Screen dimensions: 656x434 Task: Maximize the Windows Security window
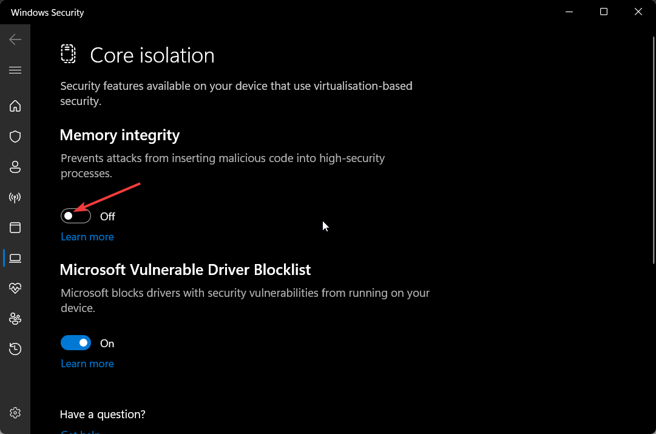coord(604,12)
